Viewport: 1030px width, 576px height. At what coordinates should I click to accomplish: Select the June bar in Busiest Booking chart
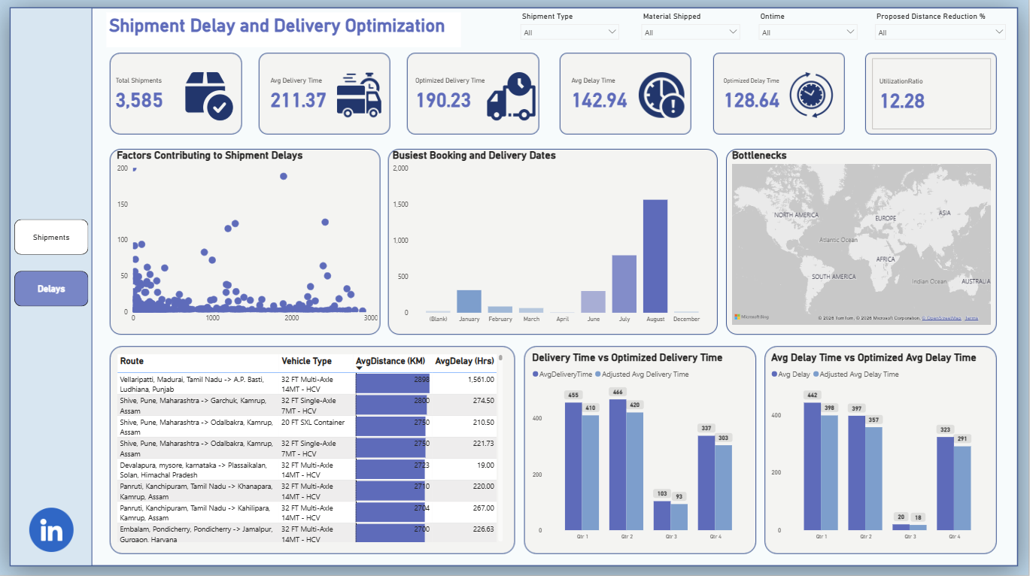coord(593,302)
